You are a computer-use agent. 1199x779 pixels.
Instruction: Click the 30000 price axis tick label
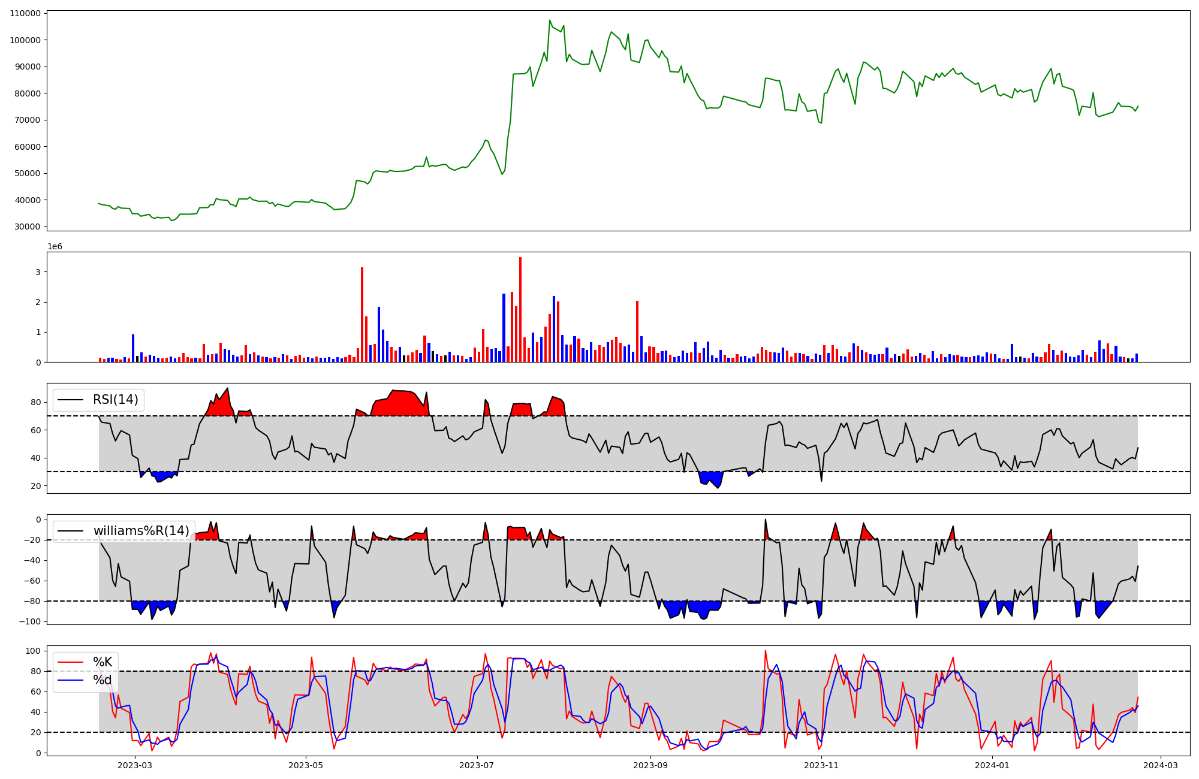[28, 227]
